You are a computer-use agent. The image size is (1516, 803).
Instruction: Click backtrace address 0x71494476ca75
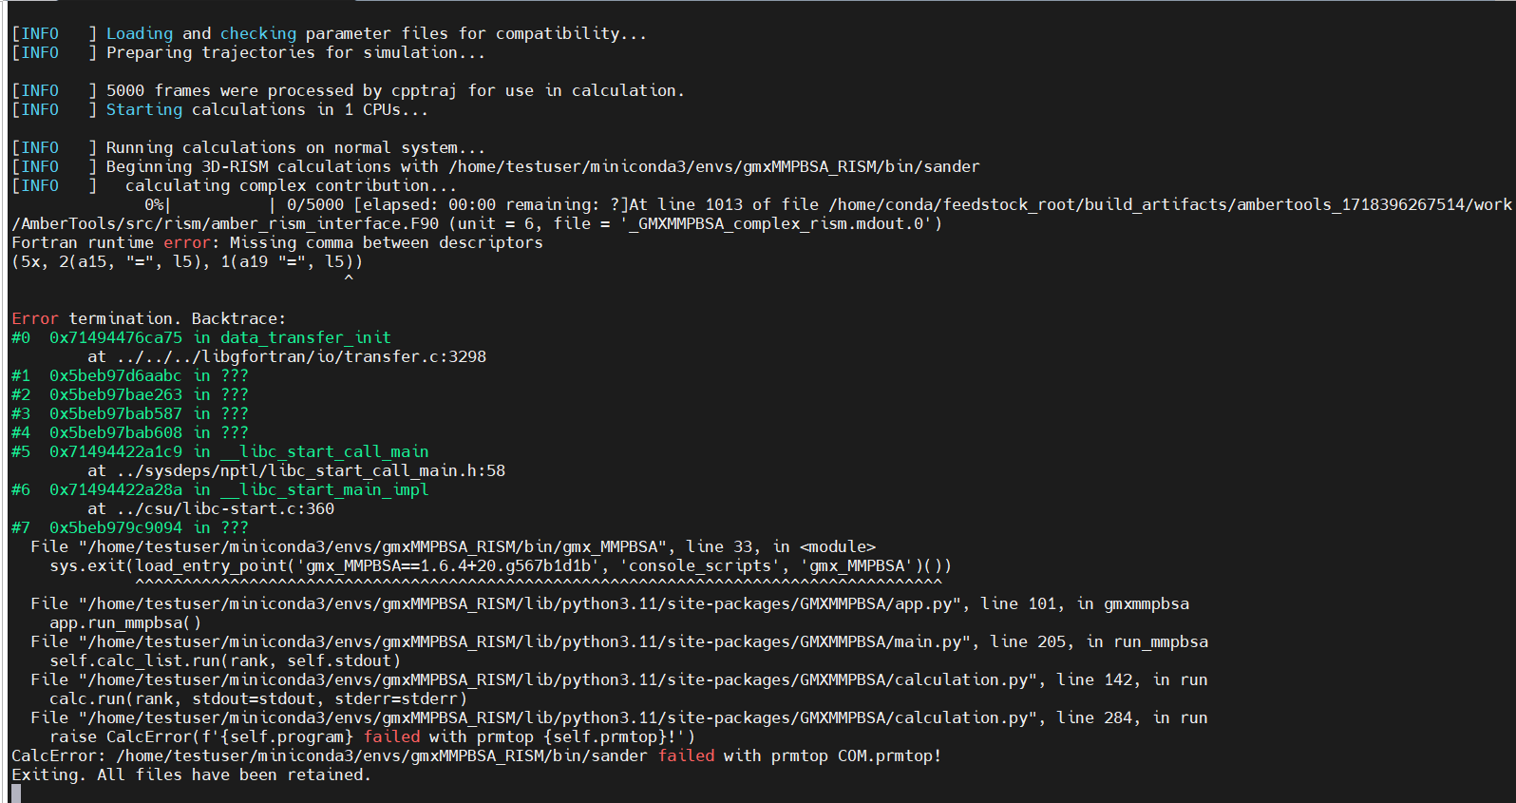point(115,337)
